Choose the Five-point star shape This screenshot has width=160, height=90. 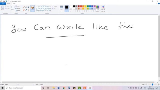tap(41, 10)
